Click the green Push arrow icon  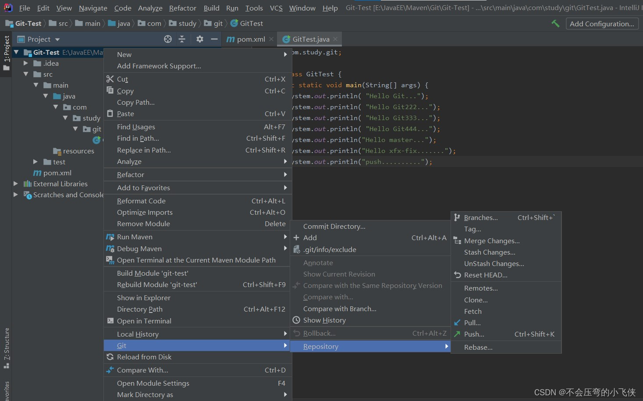point(457,334)
